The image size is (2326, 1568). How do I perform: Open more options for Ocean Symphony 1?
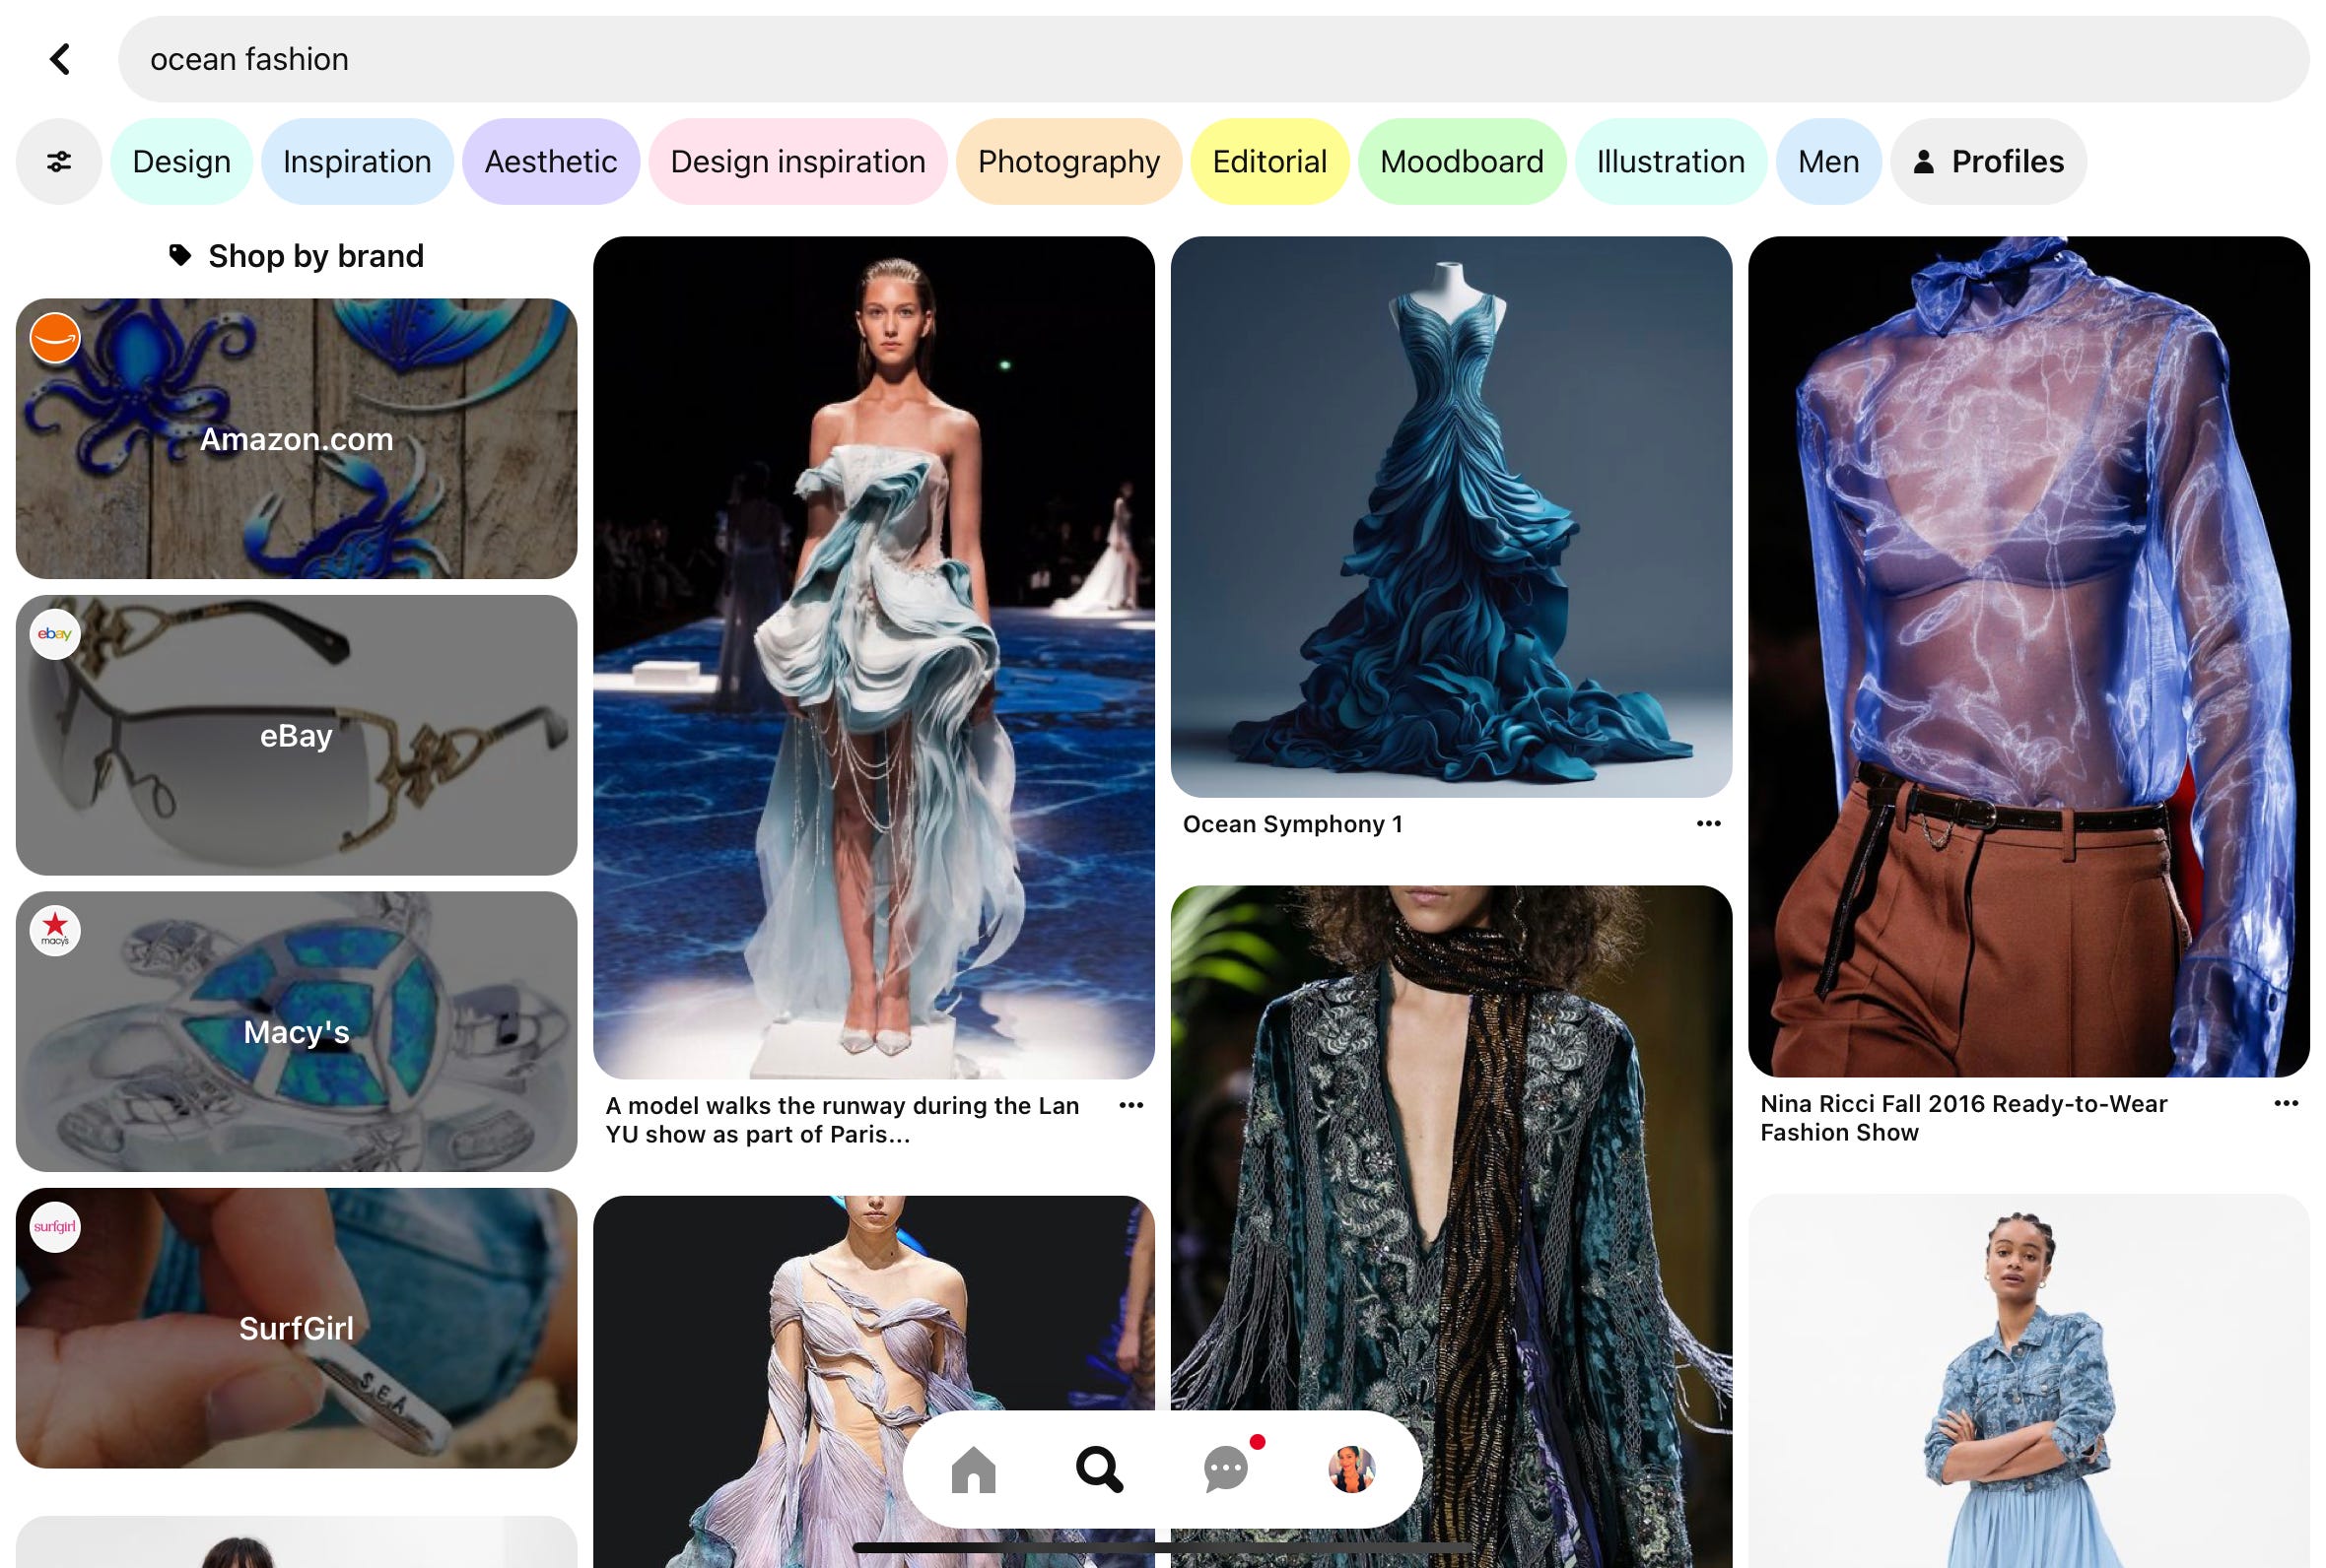click(x=1708, y=824)
